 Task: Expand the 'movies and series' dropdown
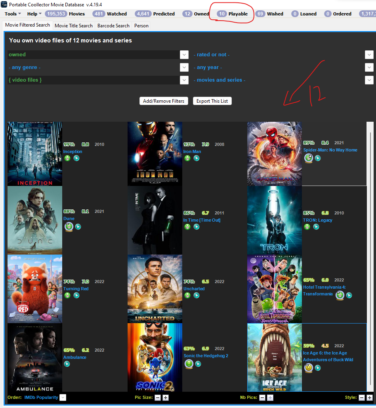pos(369,80)
